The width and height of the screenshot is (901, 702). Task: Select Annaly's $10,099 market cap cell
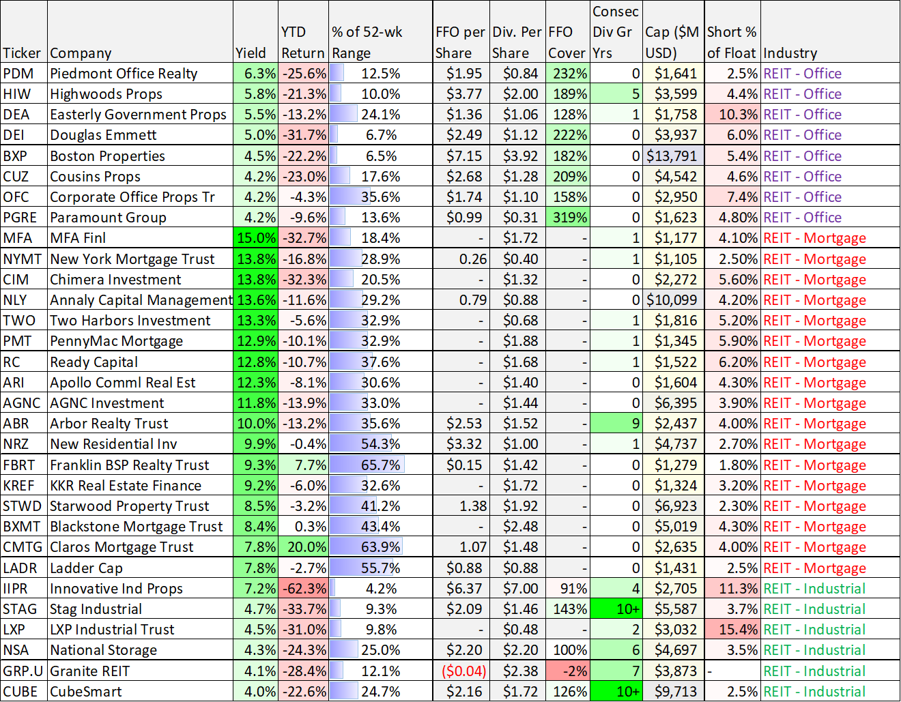point(673,300)
